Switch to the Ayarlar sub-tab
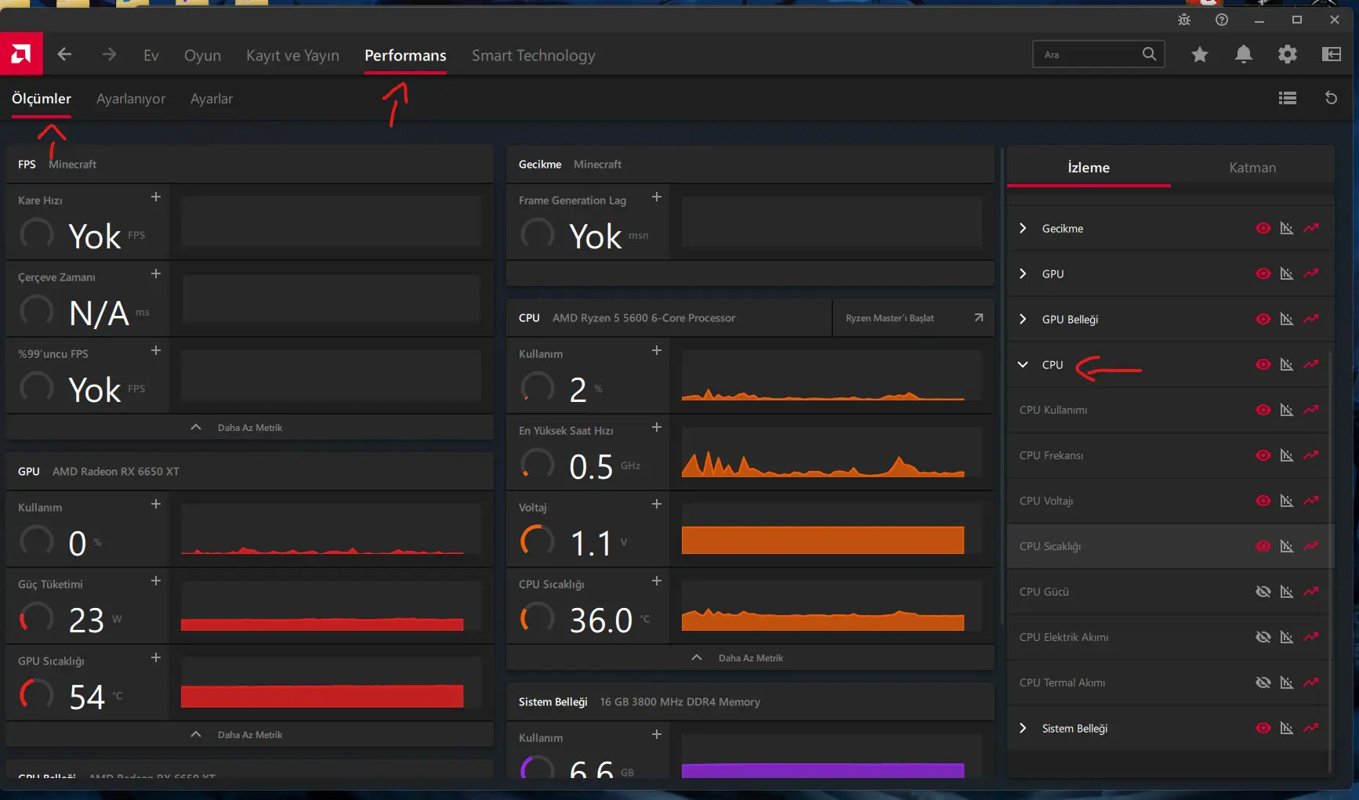This screenshot has width=1359, height=800. [x=212, y=99]
